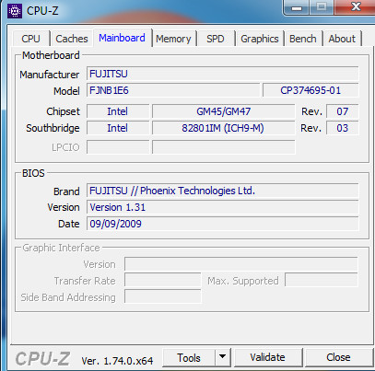Click the chipset vendor Intel field

(118, 111)
